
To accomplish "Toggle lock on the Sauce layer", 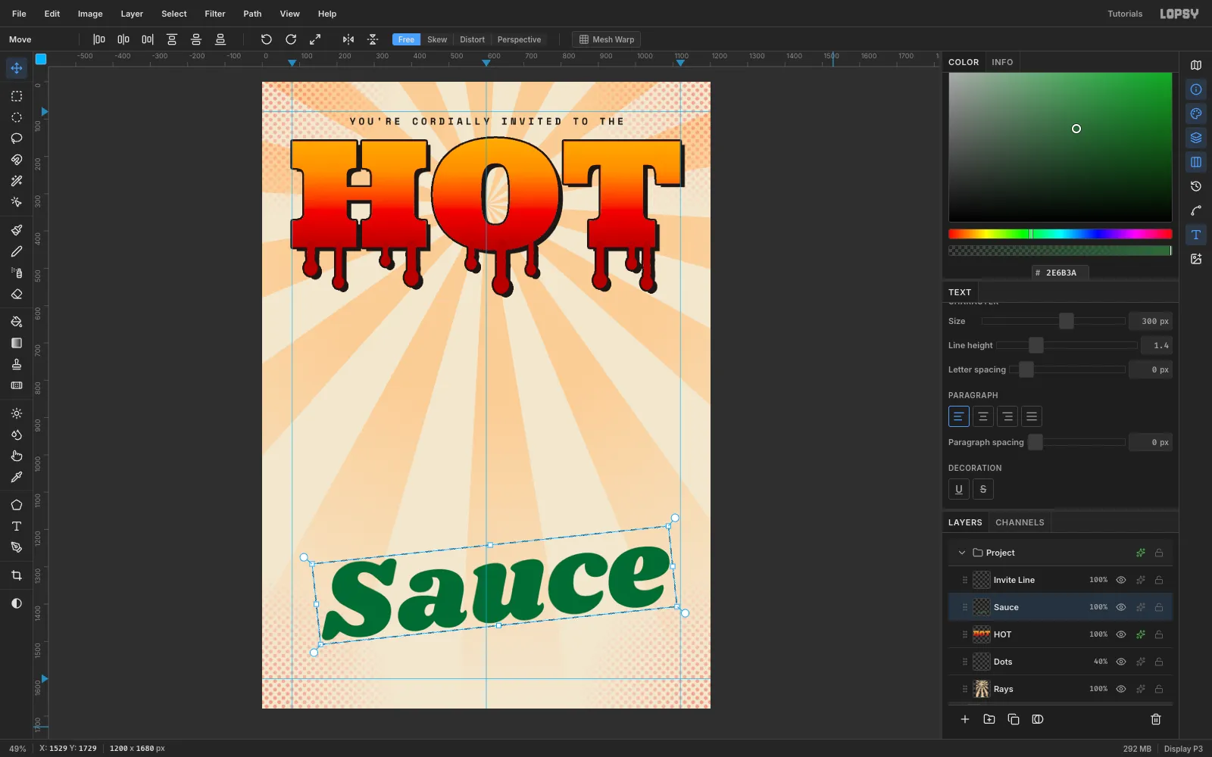I will pyautogui.click(x=1159, y=607).
